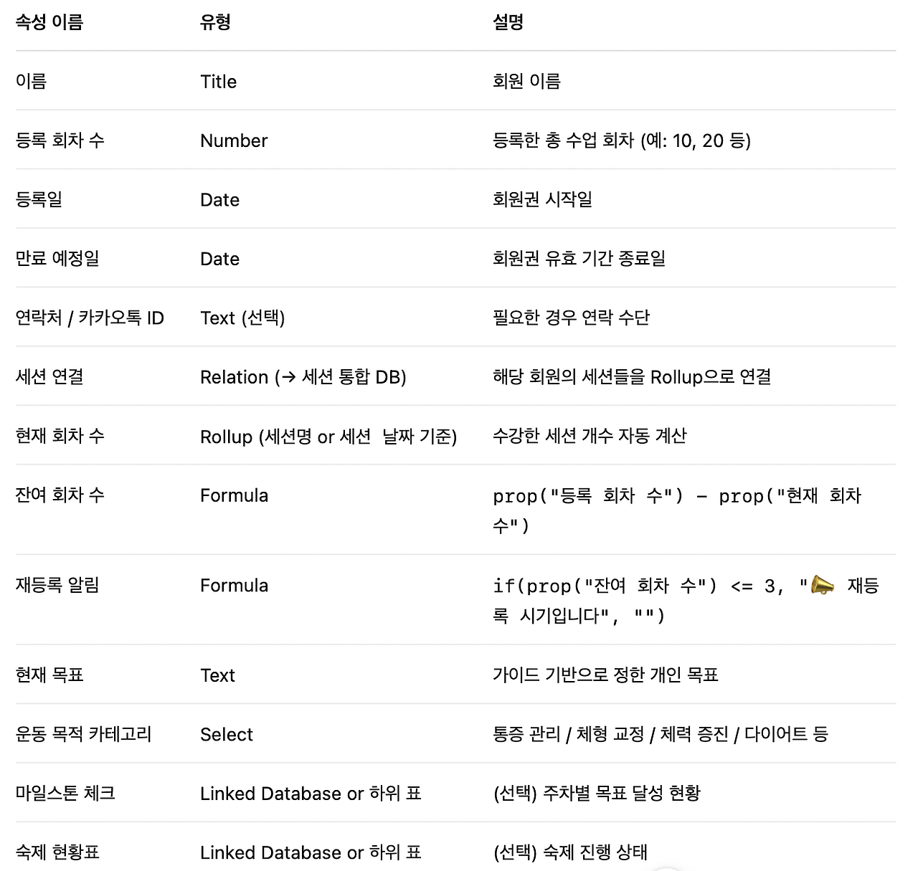Select the 현재 목표 row name
This screenshot has width=918, height=871.
click(49, 675)
